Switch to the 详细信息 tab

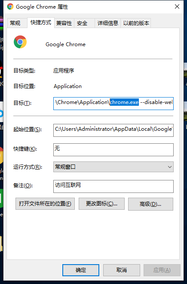[107, 23]
